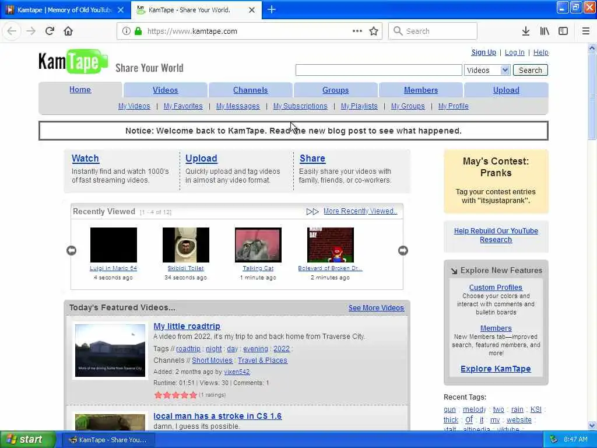The image size is (597, 448).
Task: Open page actions three-dot menu
Action: pyautogui.click(x=357, y=32)
